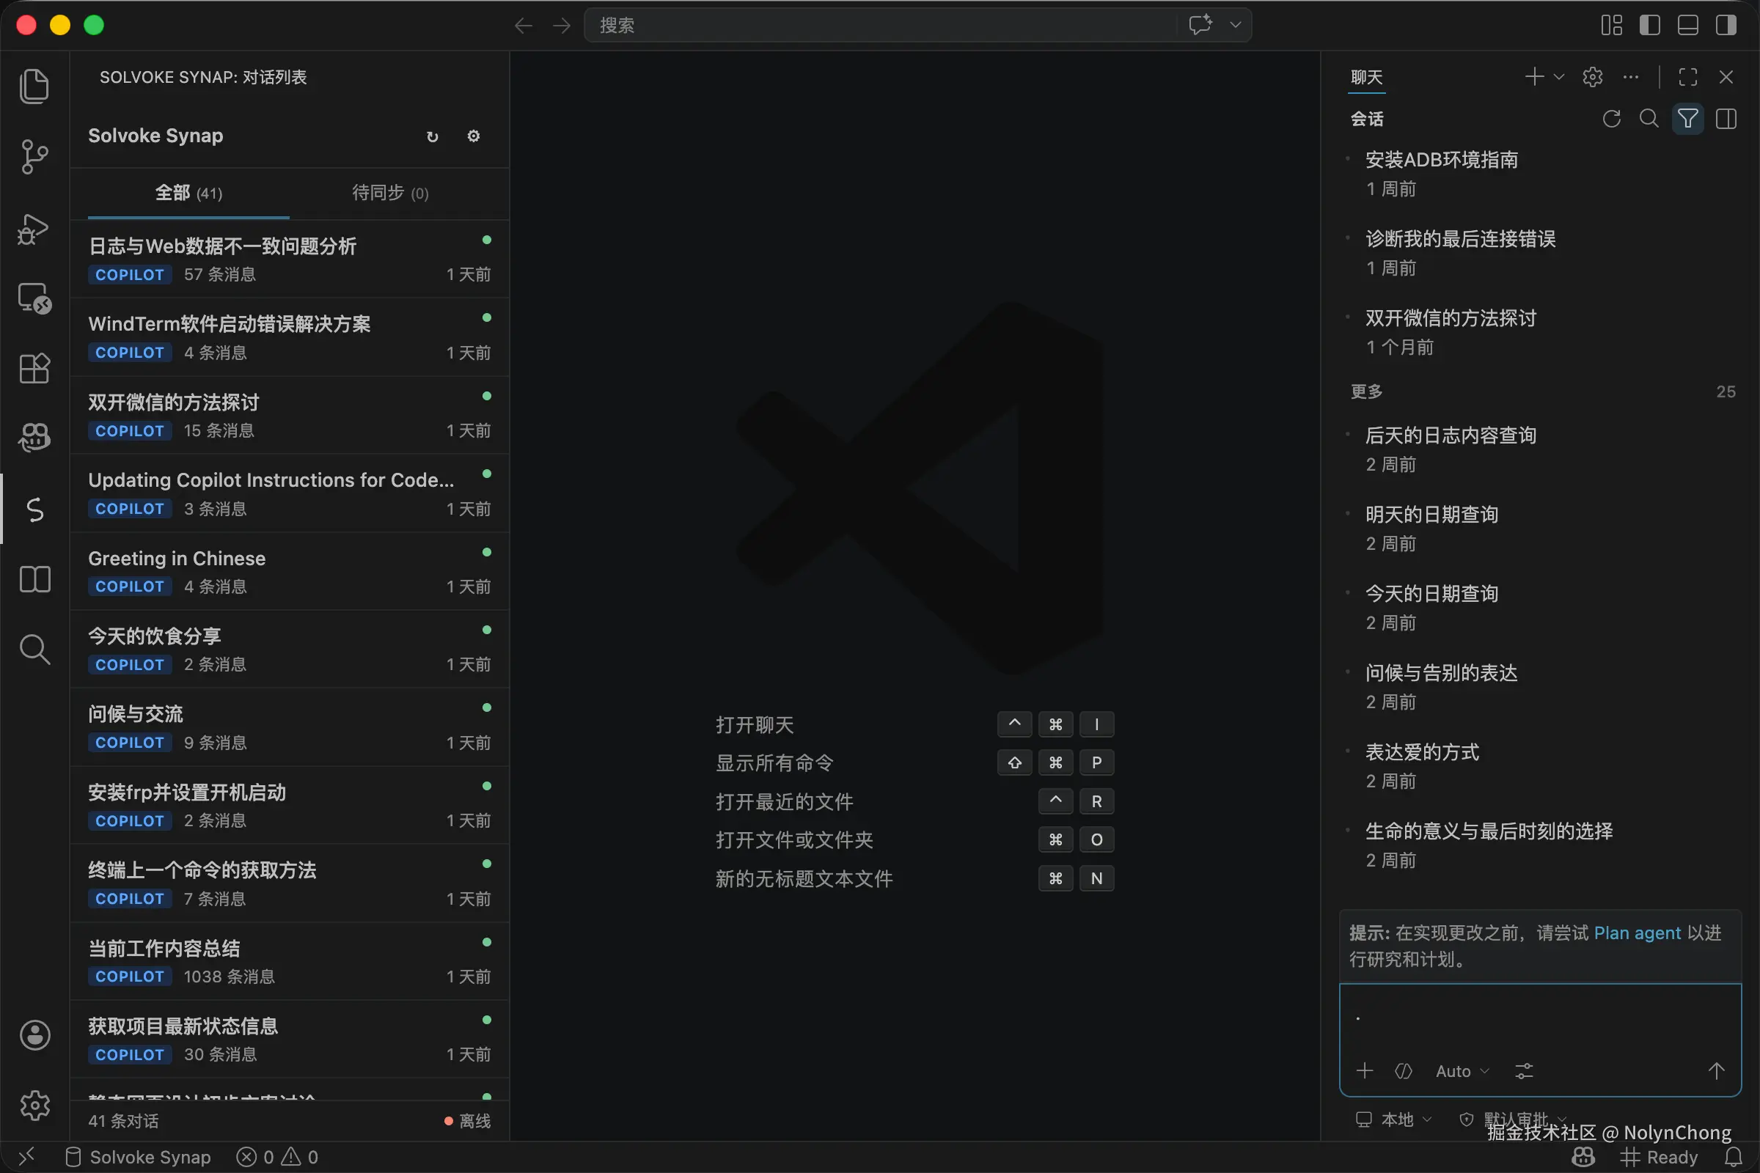Screen dimensions: 1760x1173
Task: Toggle the sessions filter funnel button
Action: (x=1687, y=119)
